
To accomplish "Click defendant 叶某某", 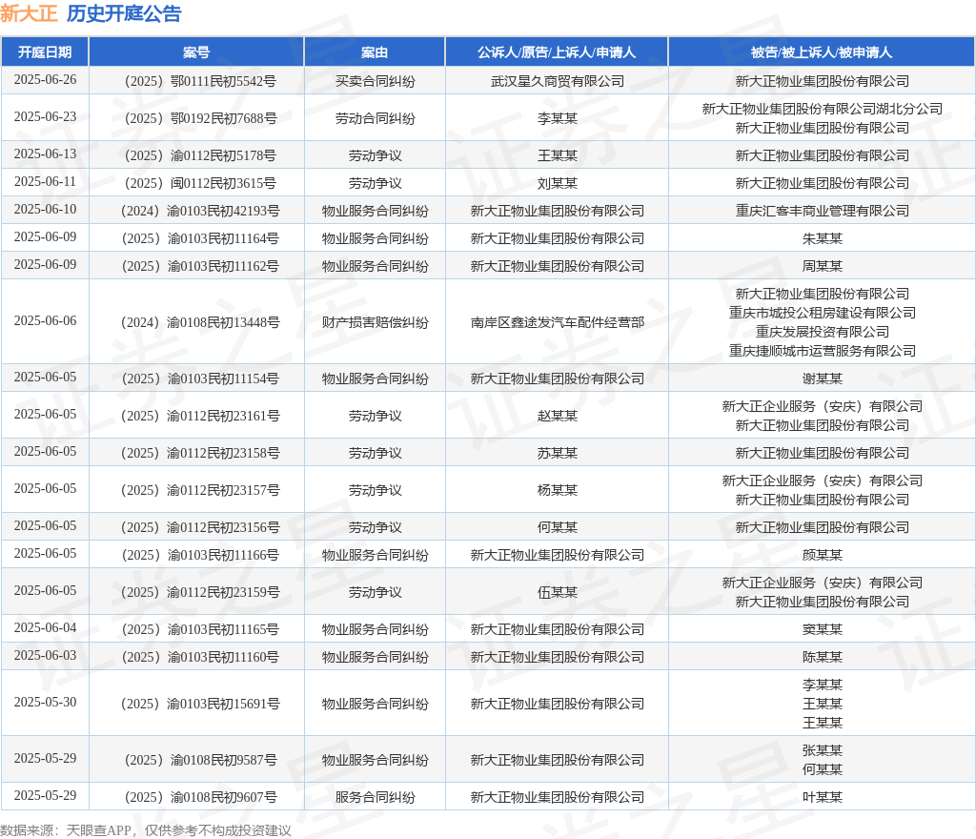I will point(822,797).
